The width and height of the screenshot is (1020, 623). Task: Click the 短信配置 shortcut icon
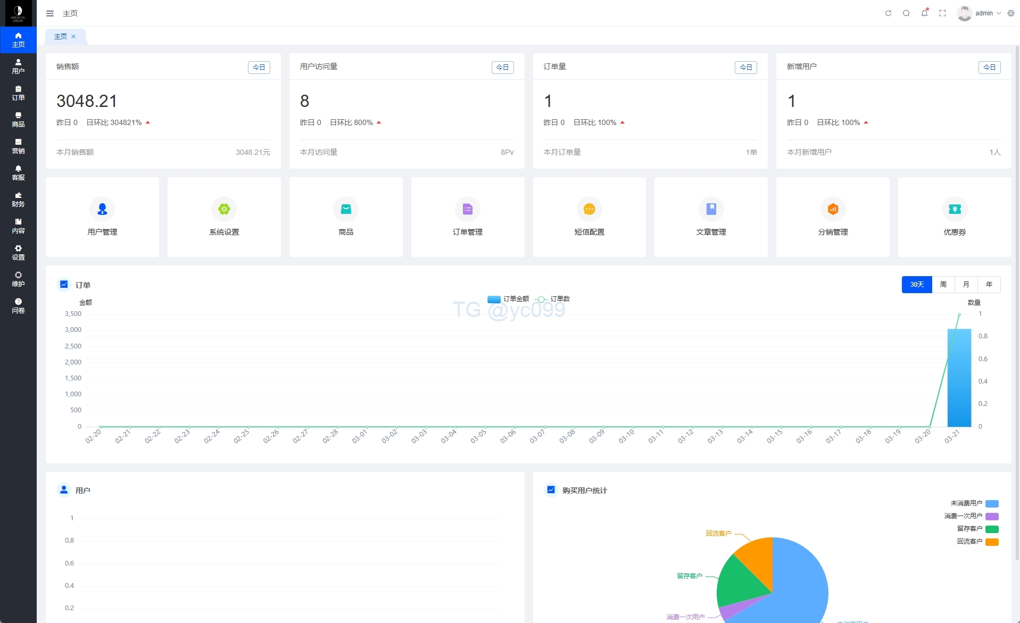pos(589,209)
